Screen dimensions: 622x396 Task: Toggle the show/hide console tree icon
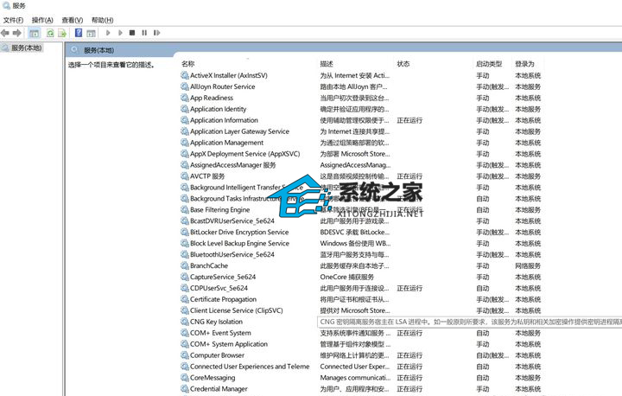pos(34,33)
